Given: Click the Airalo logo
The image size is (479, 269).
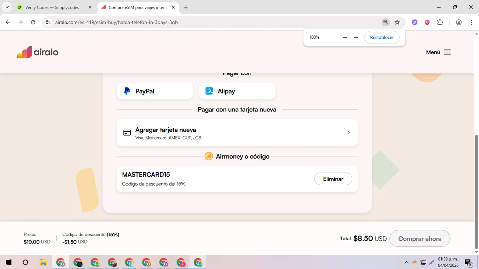Looking at the screenshot, I should (38, 52).
